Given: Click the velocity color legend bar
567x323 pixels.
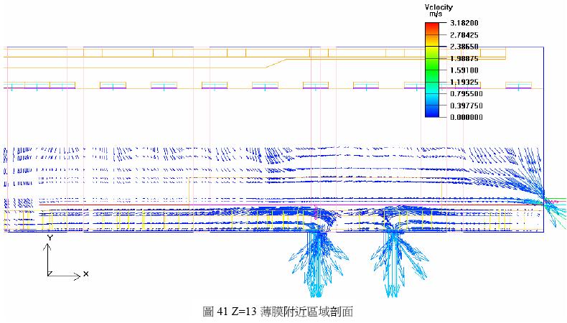Looking at the screenshot, I should point(432,70).
